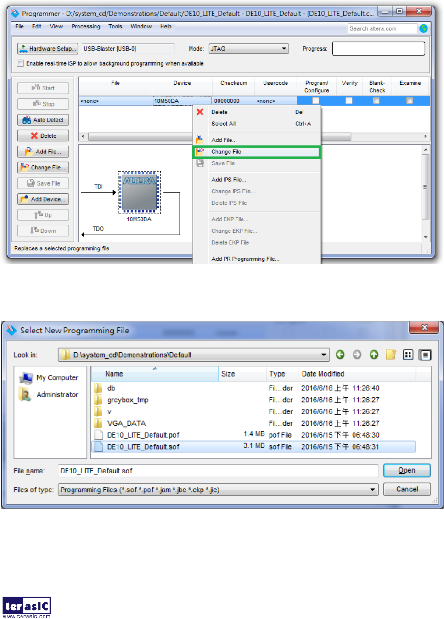
Task: Click Auto Detect in the Programmer sidebar
Action: 43,120
